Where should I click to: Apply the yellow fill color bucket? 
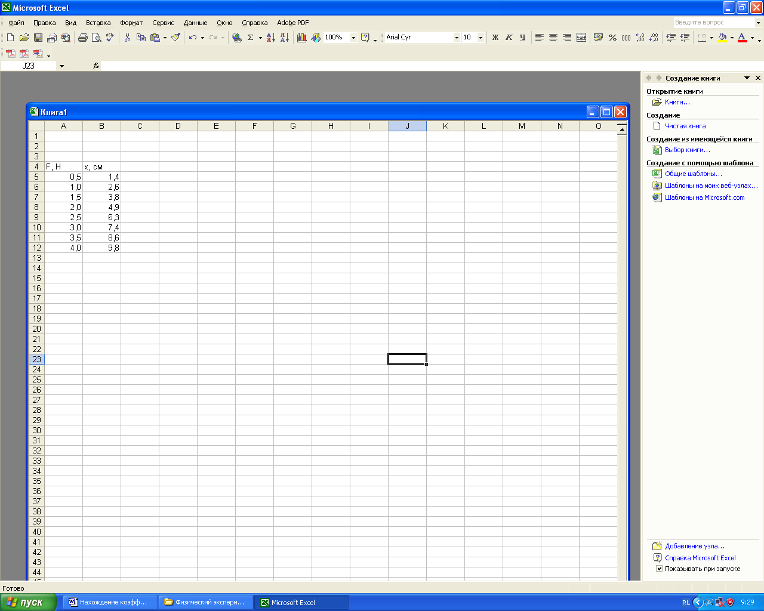722,38
